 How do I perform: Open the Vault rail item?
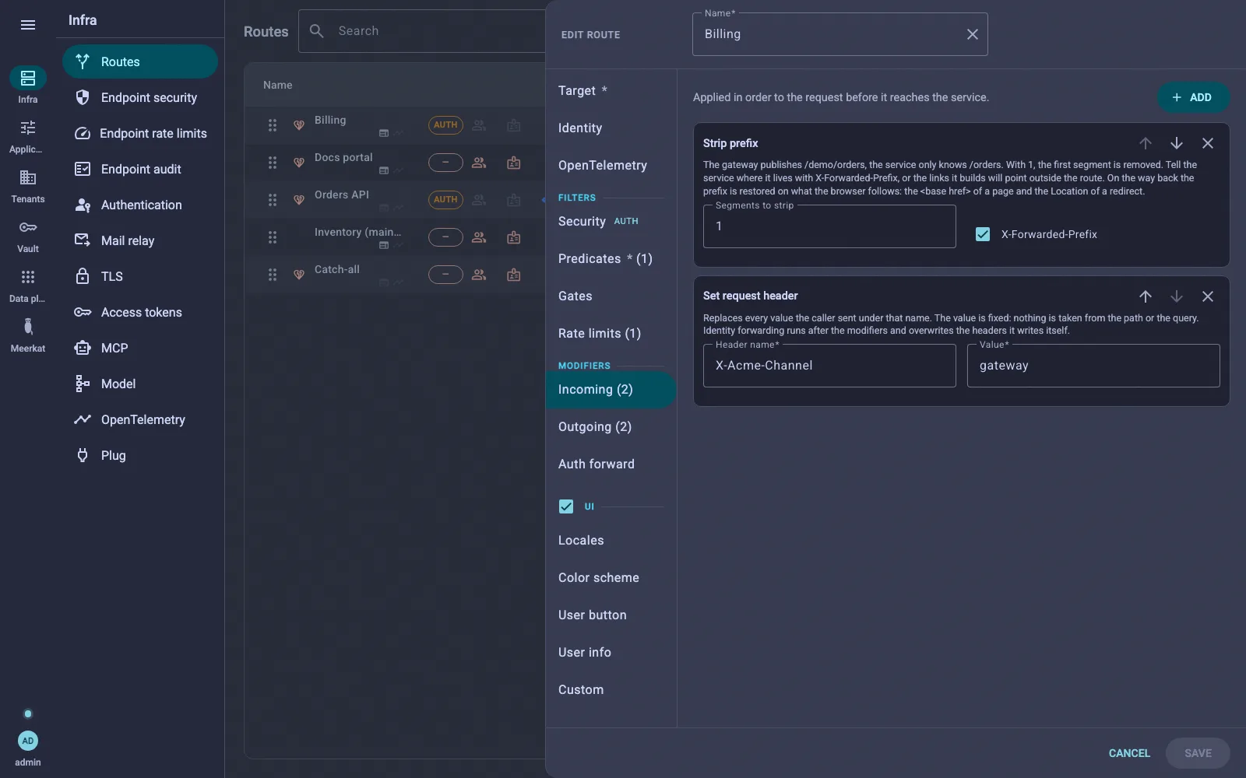pos(28,235)
